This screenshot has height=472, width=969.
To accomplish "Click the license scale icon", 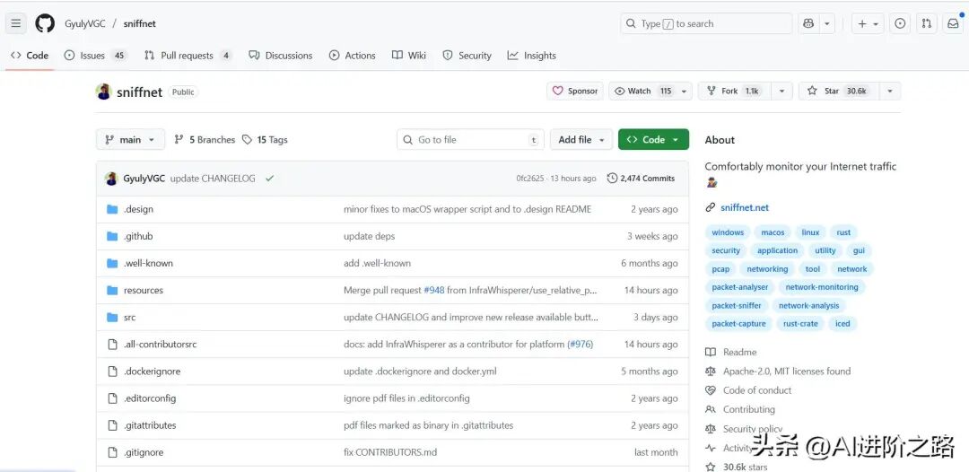I will [711, 371].
